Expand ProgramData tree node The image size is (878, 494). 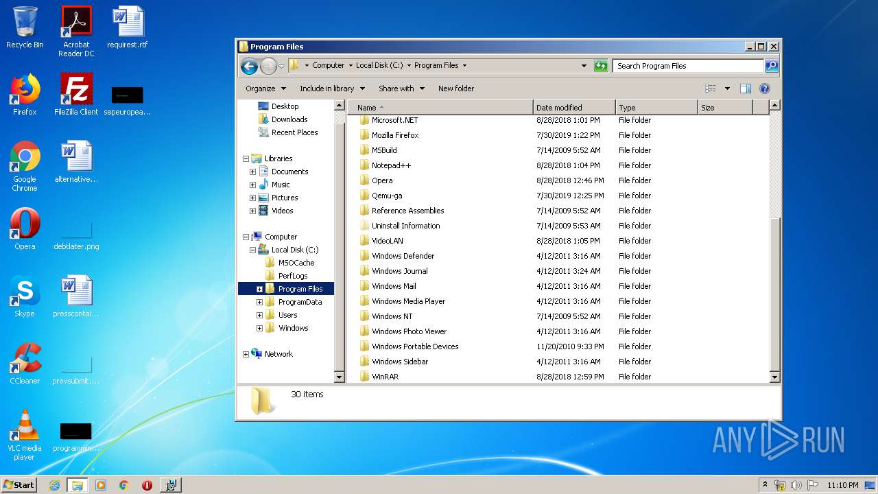(x=259, y=302)
